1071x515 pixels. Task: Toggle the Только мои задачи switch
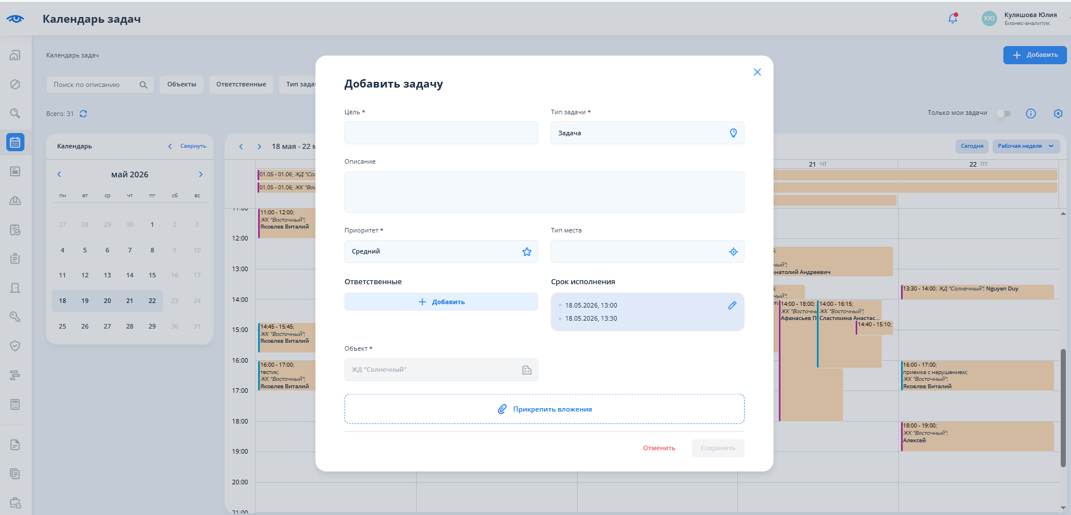pos(1004,114)
